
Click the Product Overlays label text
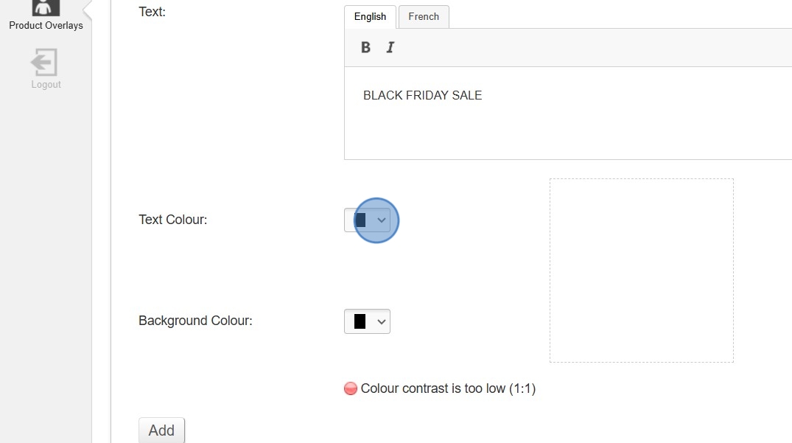(x=46, y=26)
